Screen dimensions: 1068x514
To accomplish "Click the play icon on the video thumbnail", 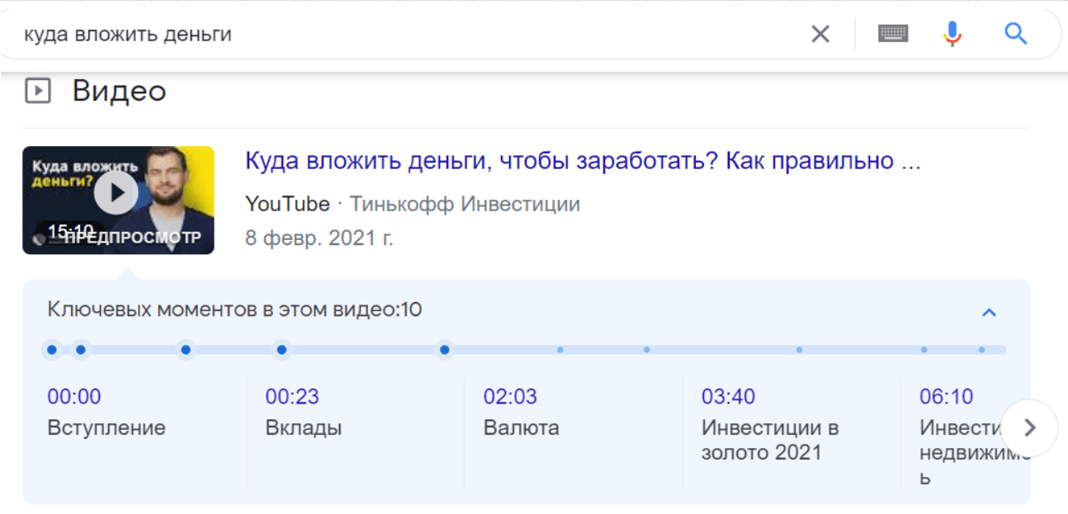I will [x=116, y=193].
